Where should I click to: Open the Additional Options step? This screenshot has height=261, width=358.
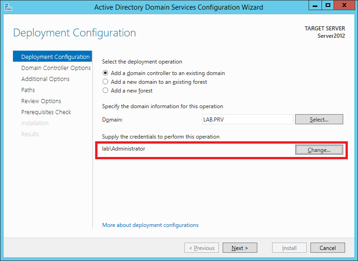[x=45, y=79]
